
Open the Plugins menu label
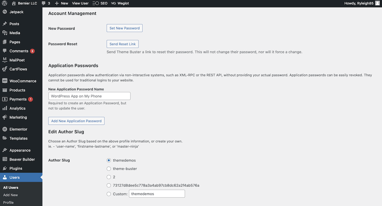[16, 168]
